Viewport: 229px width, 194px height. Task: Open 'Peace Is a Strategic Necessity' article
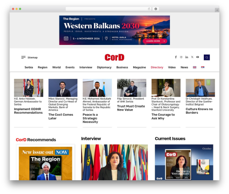(90, 118)
